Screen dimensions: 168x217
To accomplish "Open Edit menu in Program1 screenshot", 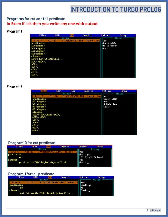I will pos(58,35).
